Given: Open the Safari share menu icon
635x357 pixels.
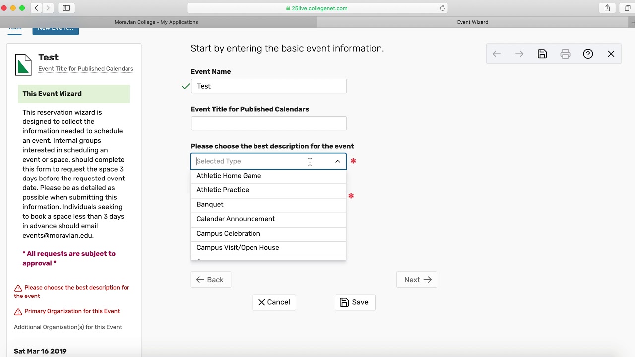Looking at the screenshot, I should pos(607,8).
